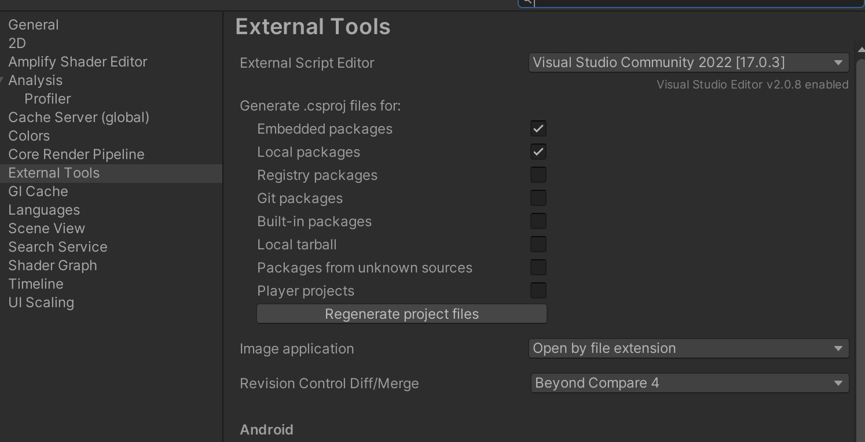
Task: Enable Registry packages checkbox
Action: coord(538,175)
